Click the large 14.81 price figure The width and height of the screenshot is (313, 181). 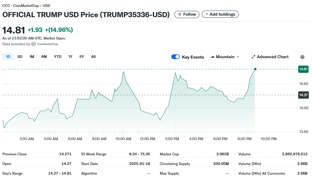[14, 30]
